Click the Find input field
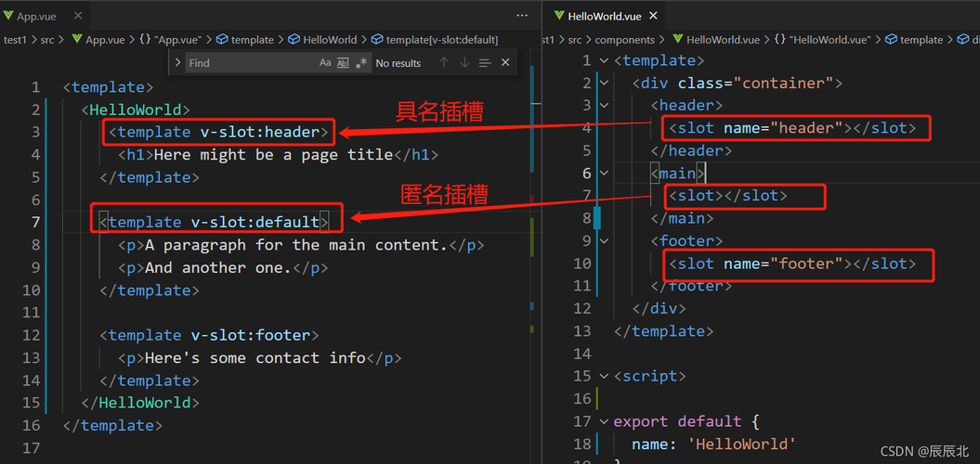Image resolution: width=980 pixels, height=464 pixels. (x=251, y=63)
